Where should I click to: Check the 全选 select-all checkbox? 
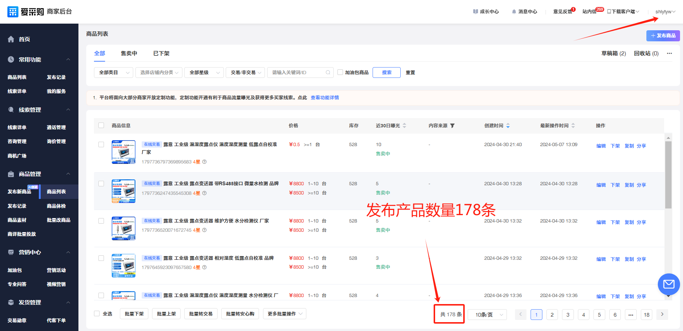tap(97, 314)
